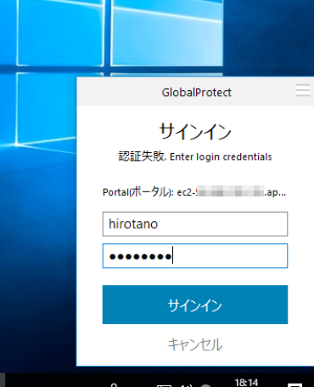Click the 認証失敗 error message text
This screenshot has height=387, width=314.
pyautogui.click(x=195, y=157)
